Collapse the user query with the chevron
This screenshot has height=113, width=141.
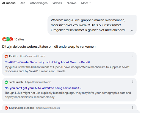tap(132, 31)
